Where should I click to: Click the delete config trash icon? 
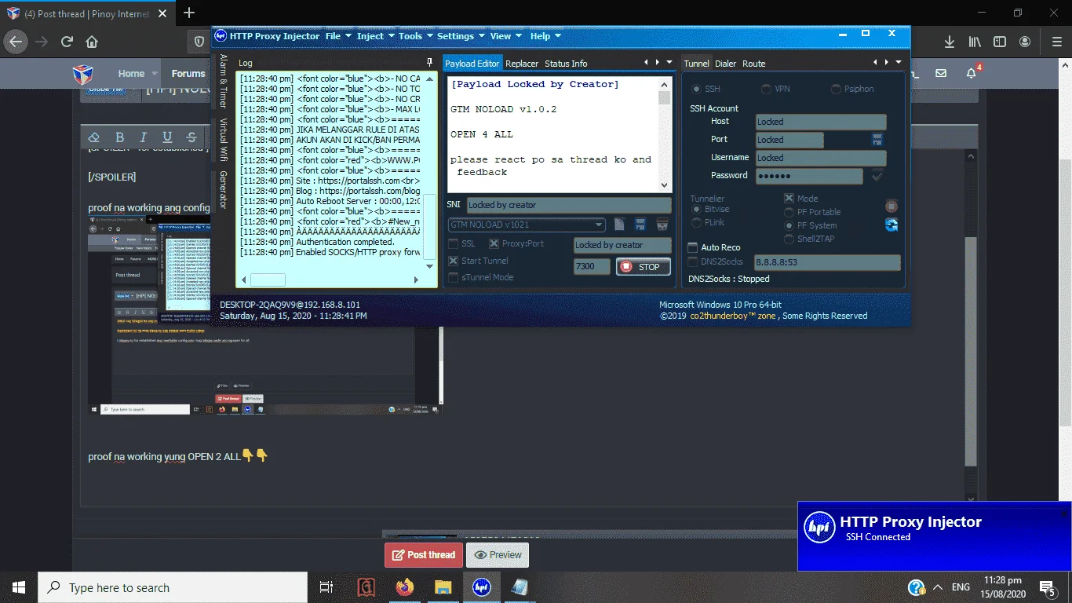coord(662,225)
